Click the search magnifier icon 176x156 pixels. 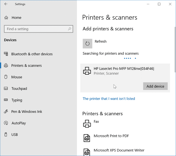[70, 29]
